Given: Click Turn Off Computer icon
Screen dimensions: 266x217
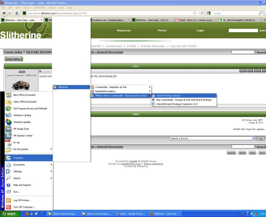Looking at the screenshot, I should (8, 207).
